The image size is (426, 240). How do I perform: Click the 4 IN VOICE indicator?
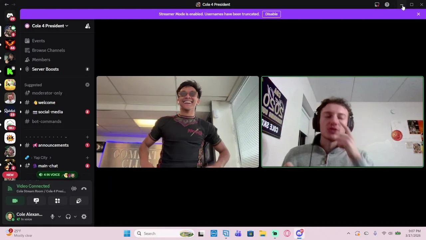tap(57, 175)
